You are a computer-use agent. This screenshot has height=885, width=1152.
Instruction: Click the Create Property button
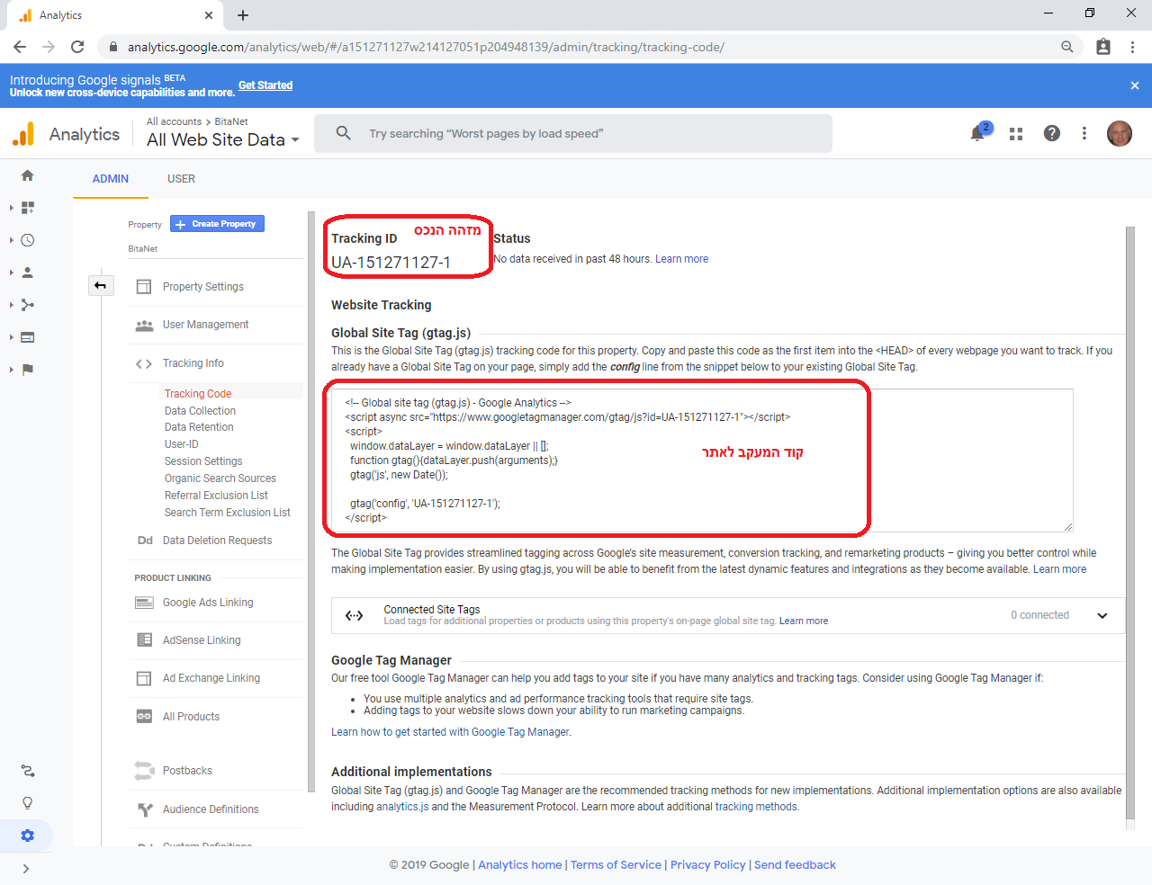click(217, 224)
